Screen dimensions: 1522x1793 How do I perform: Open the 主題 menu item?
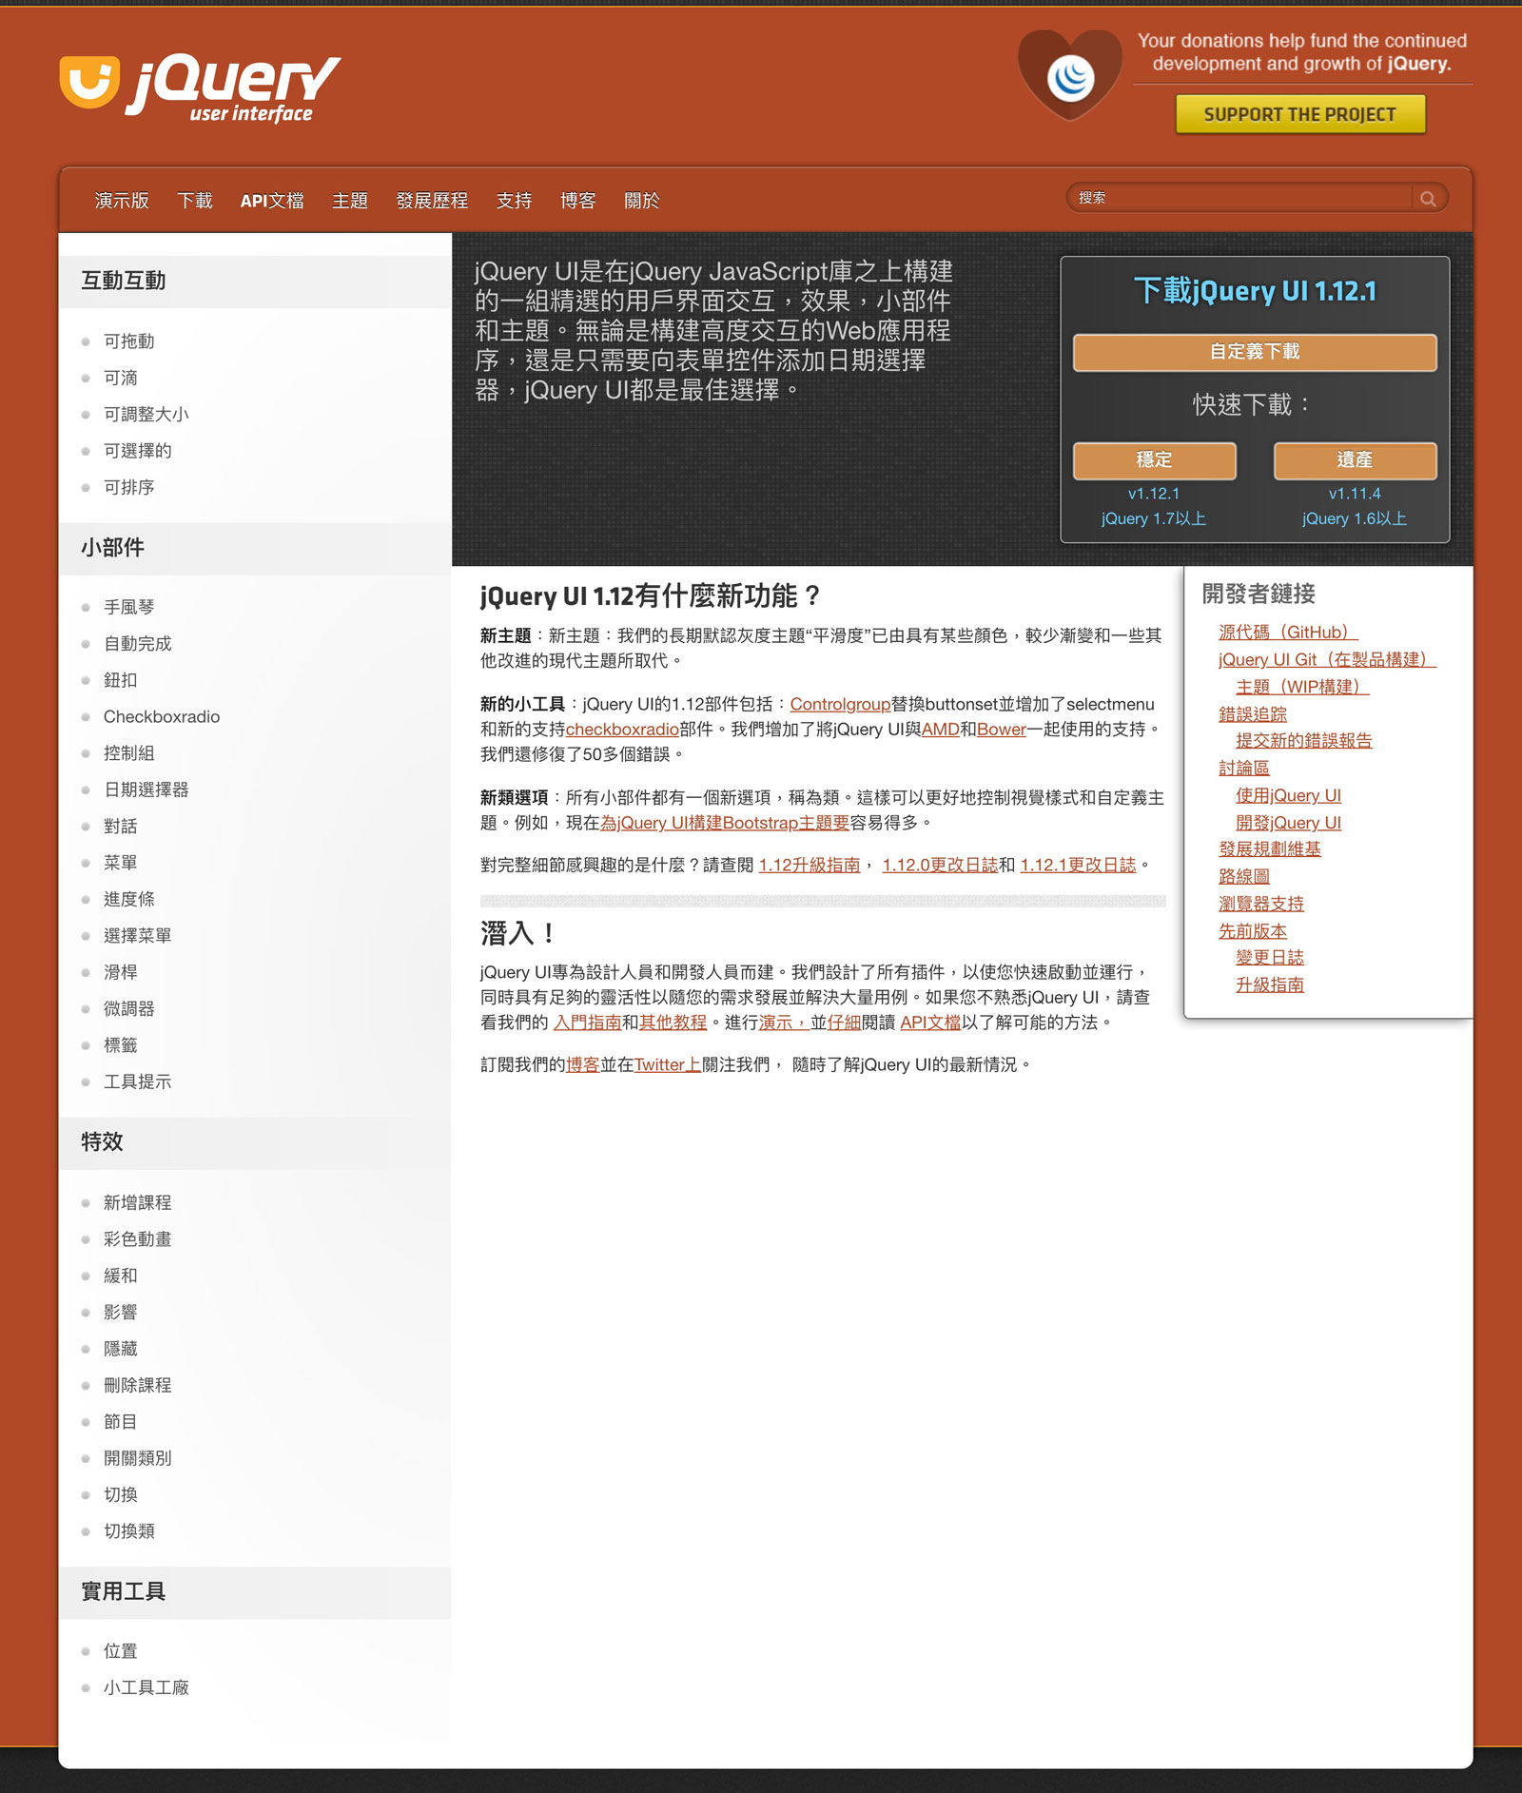pyautogui.click(x=350, y=201)
